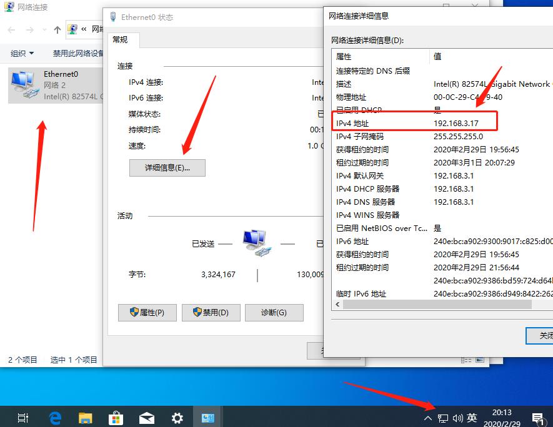Open the volume control from the taskbar
This screenshot has height=427, width=553.
click(x=458, y=418)
